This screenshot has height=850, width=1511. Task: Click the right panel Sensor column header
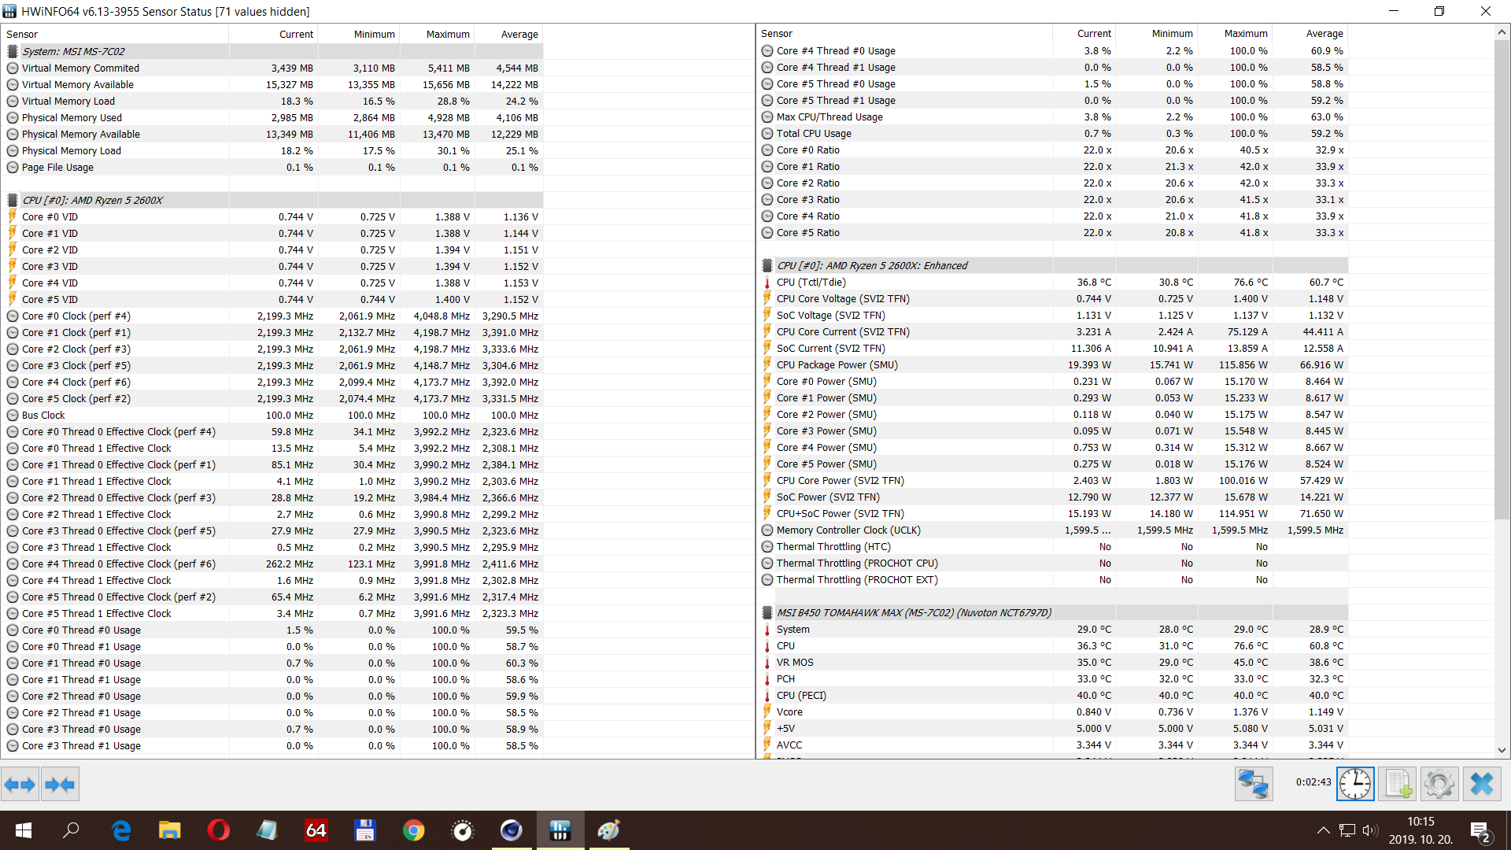905,33
